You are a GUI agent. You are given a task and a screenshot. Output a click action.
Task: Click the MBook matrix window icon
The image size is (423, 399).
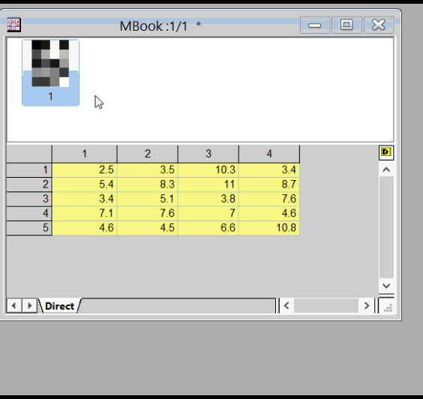click(13, 25)
